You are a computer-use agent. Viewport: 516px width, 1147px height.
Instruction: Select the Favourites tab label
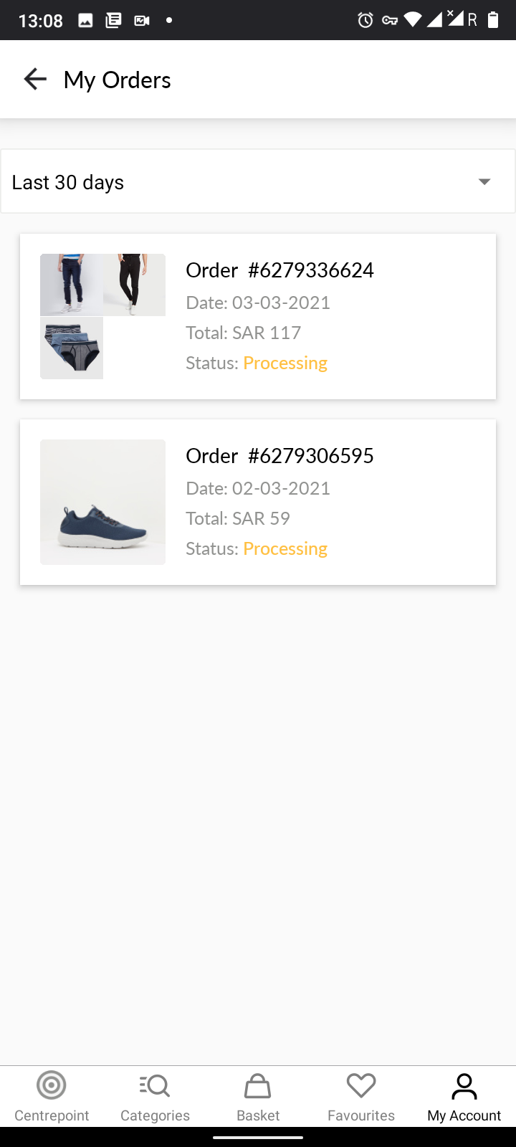(x=361, y=1115)
